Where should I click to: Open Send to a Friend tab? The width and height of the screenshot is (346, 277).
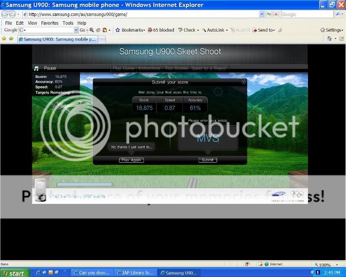pyautogui.click(x=209, y=68)
